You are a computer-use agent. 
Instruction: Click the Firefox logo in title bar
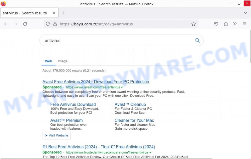click(x=3, y=3)
